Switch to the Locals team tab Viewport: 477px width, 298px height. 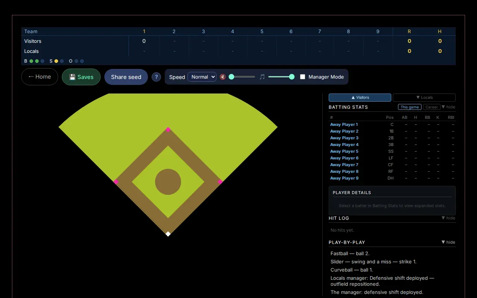(424, 98)
